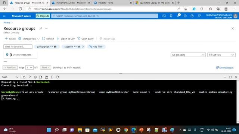Maximize the Cloud Shell pane
Viewport: 239px width, 134px height.
(231, 77)
